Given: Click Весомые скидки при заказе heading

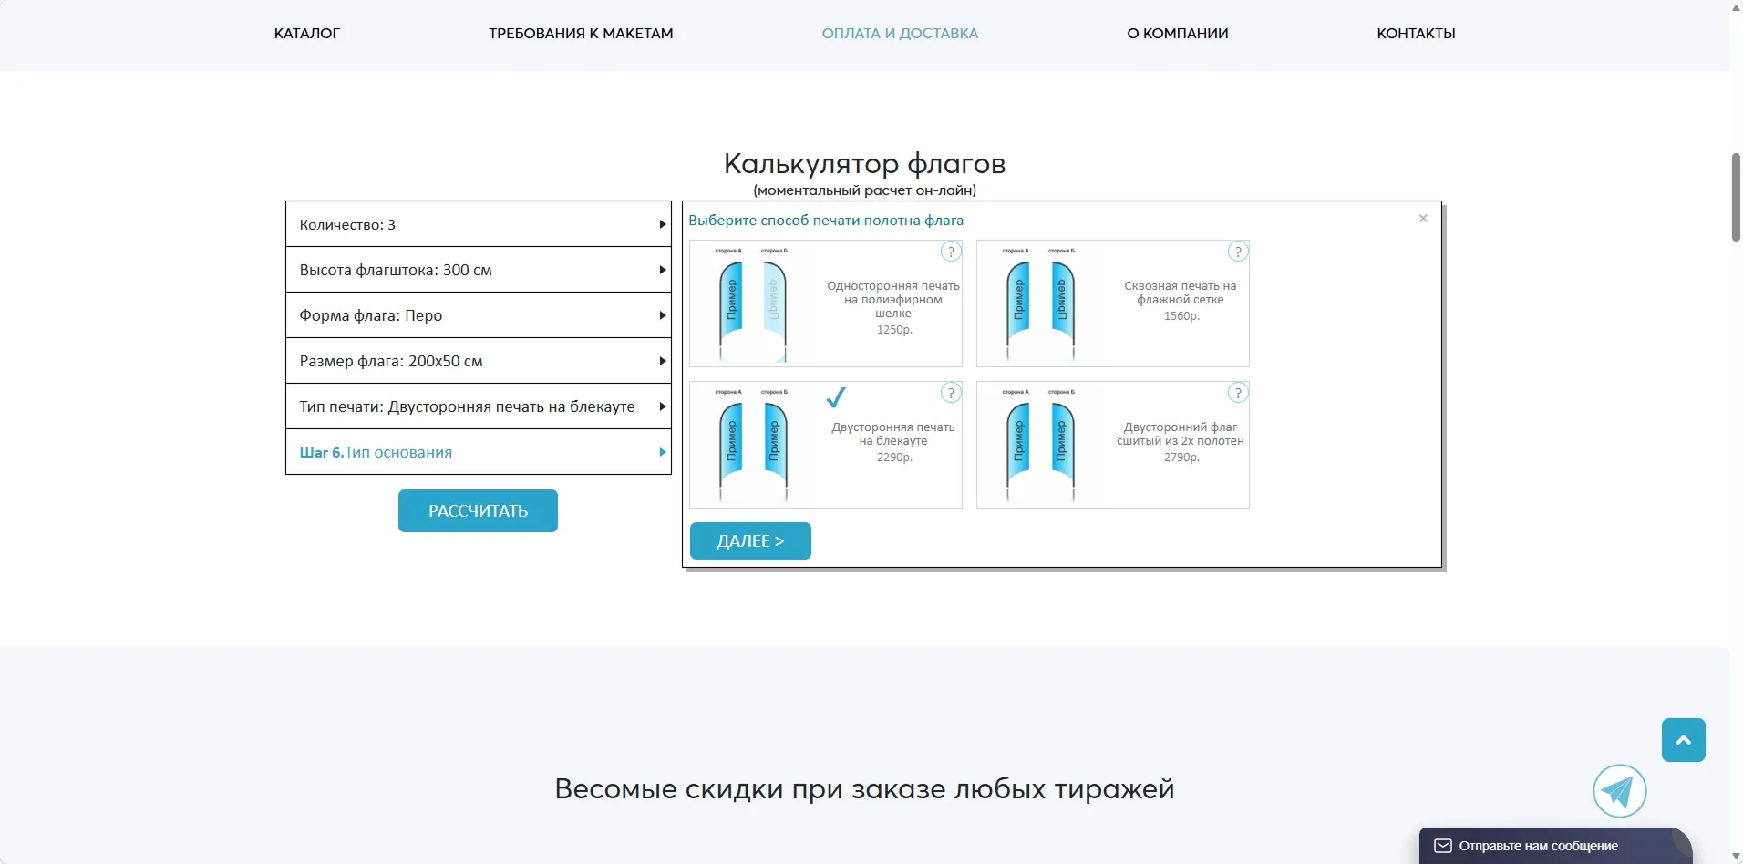Looking at the screenshot, I should tap(864, 788).
